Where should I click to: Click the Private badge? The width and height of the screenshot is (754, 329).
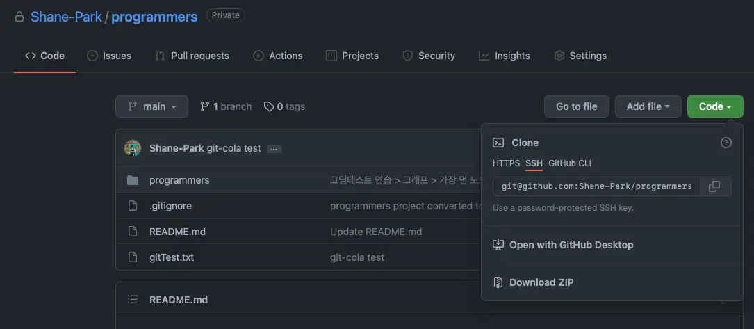(x=226, y=15)
